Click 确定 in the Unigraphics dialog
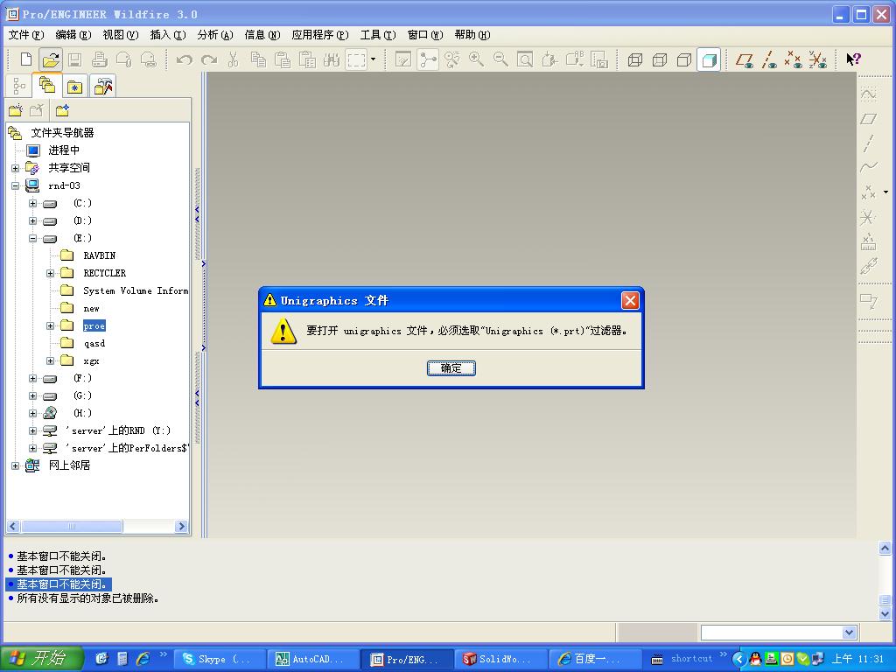The image size is (896, 672). tap(451, 368)
